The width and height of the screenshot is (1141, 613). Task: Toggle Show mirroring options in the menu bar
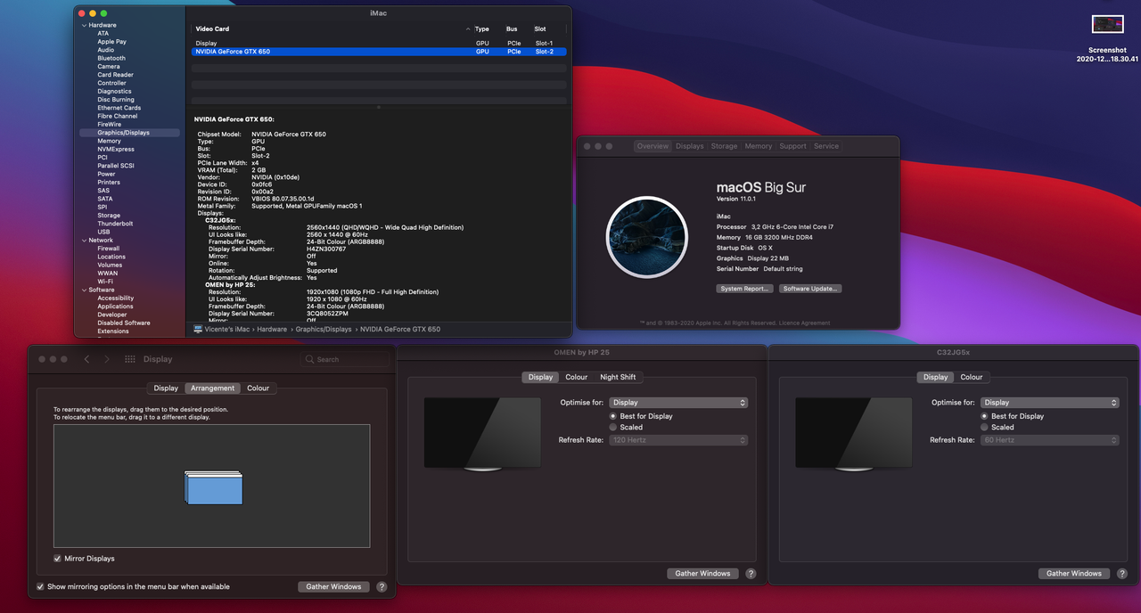point(40,586)
